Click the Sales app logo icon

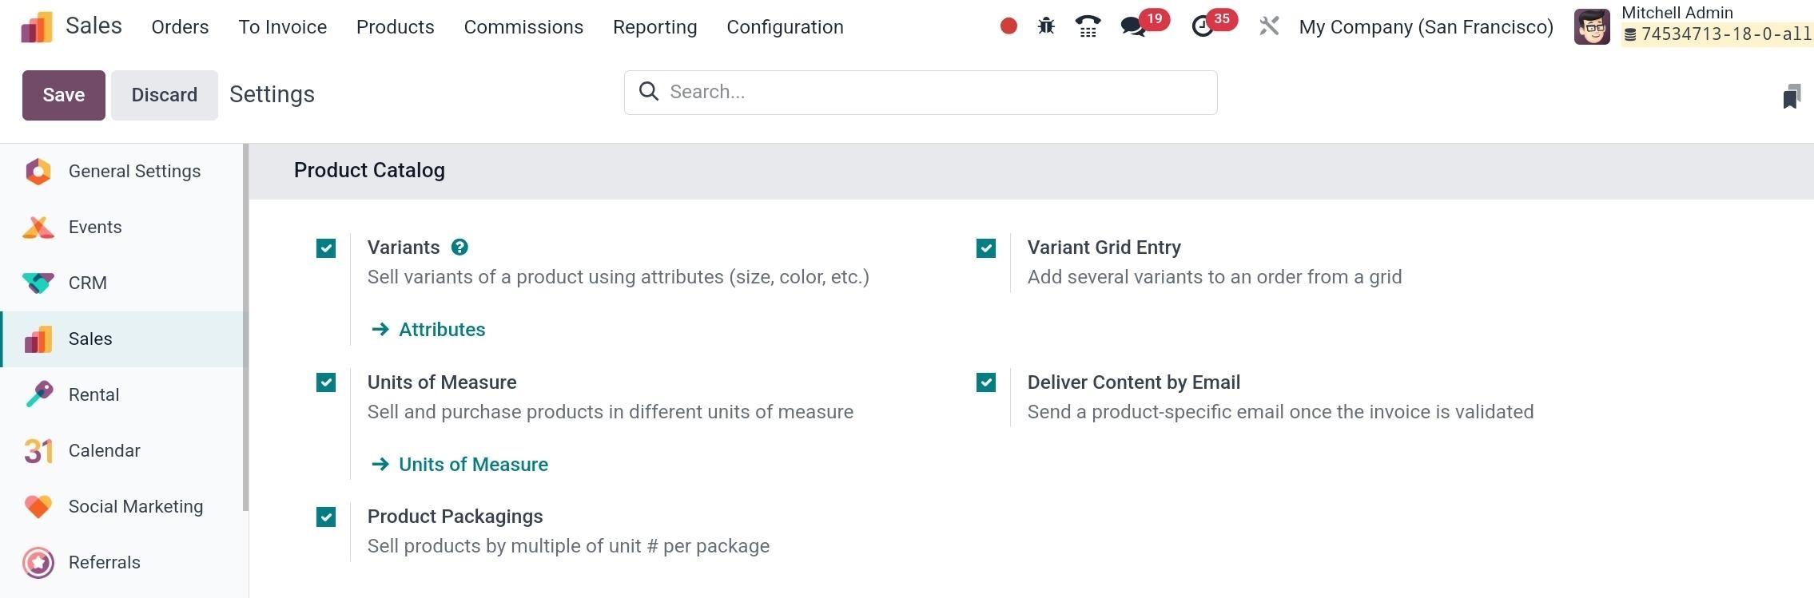click(37, 27)
